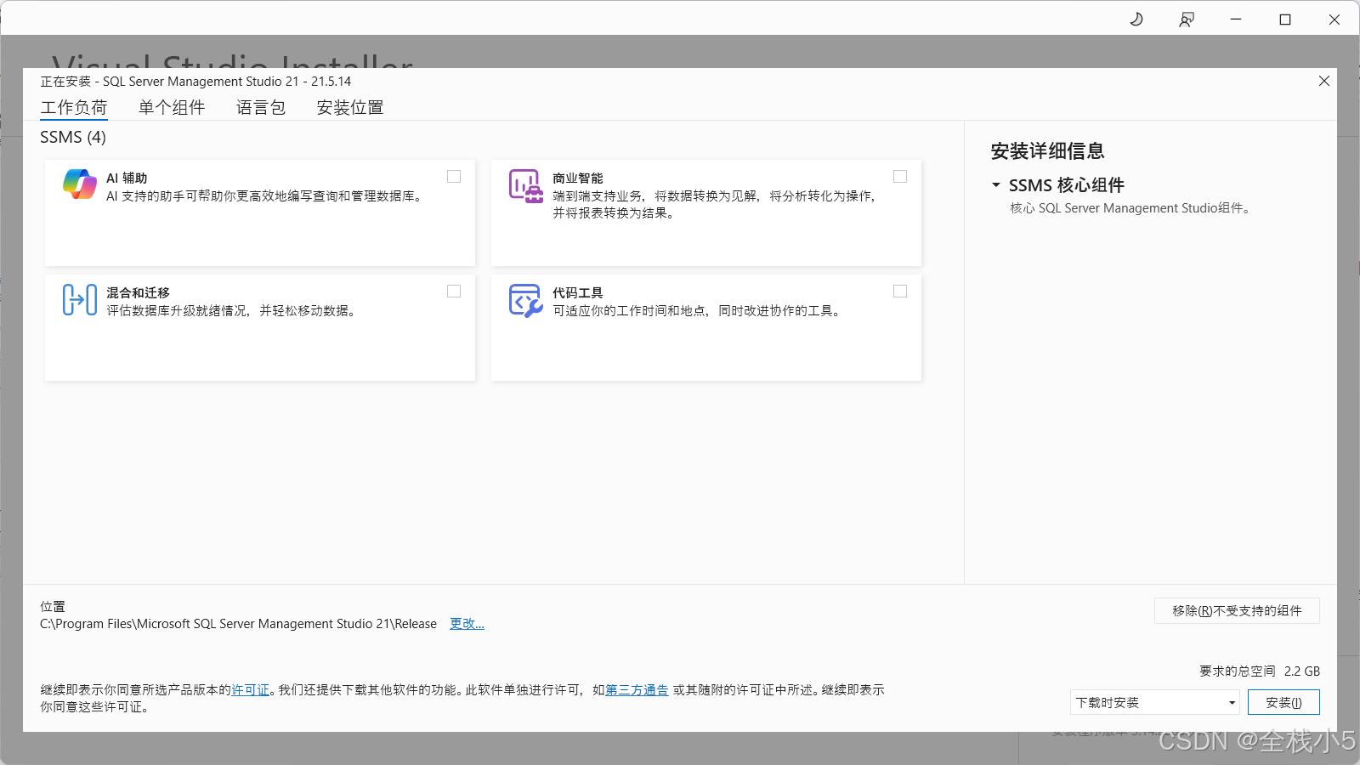Click the install path C:\Program Files text
The image size is (1360, 765).
(238, 624)
